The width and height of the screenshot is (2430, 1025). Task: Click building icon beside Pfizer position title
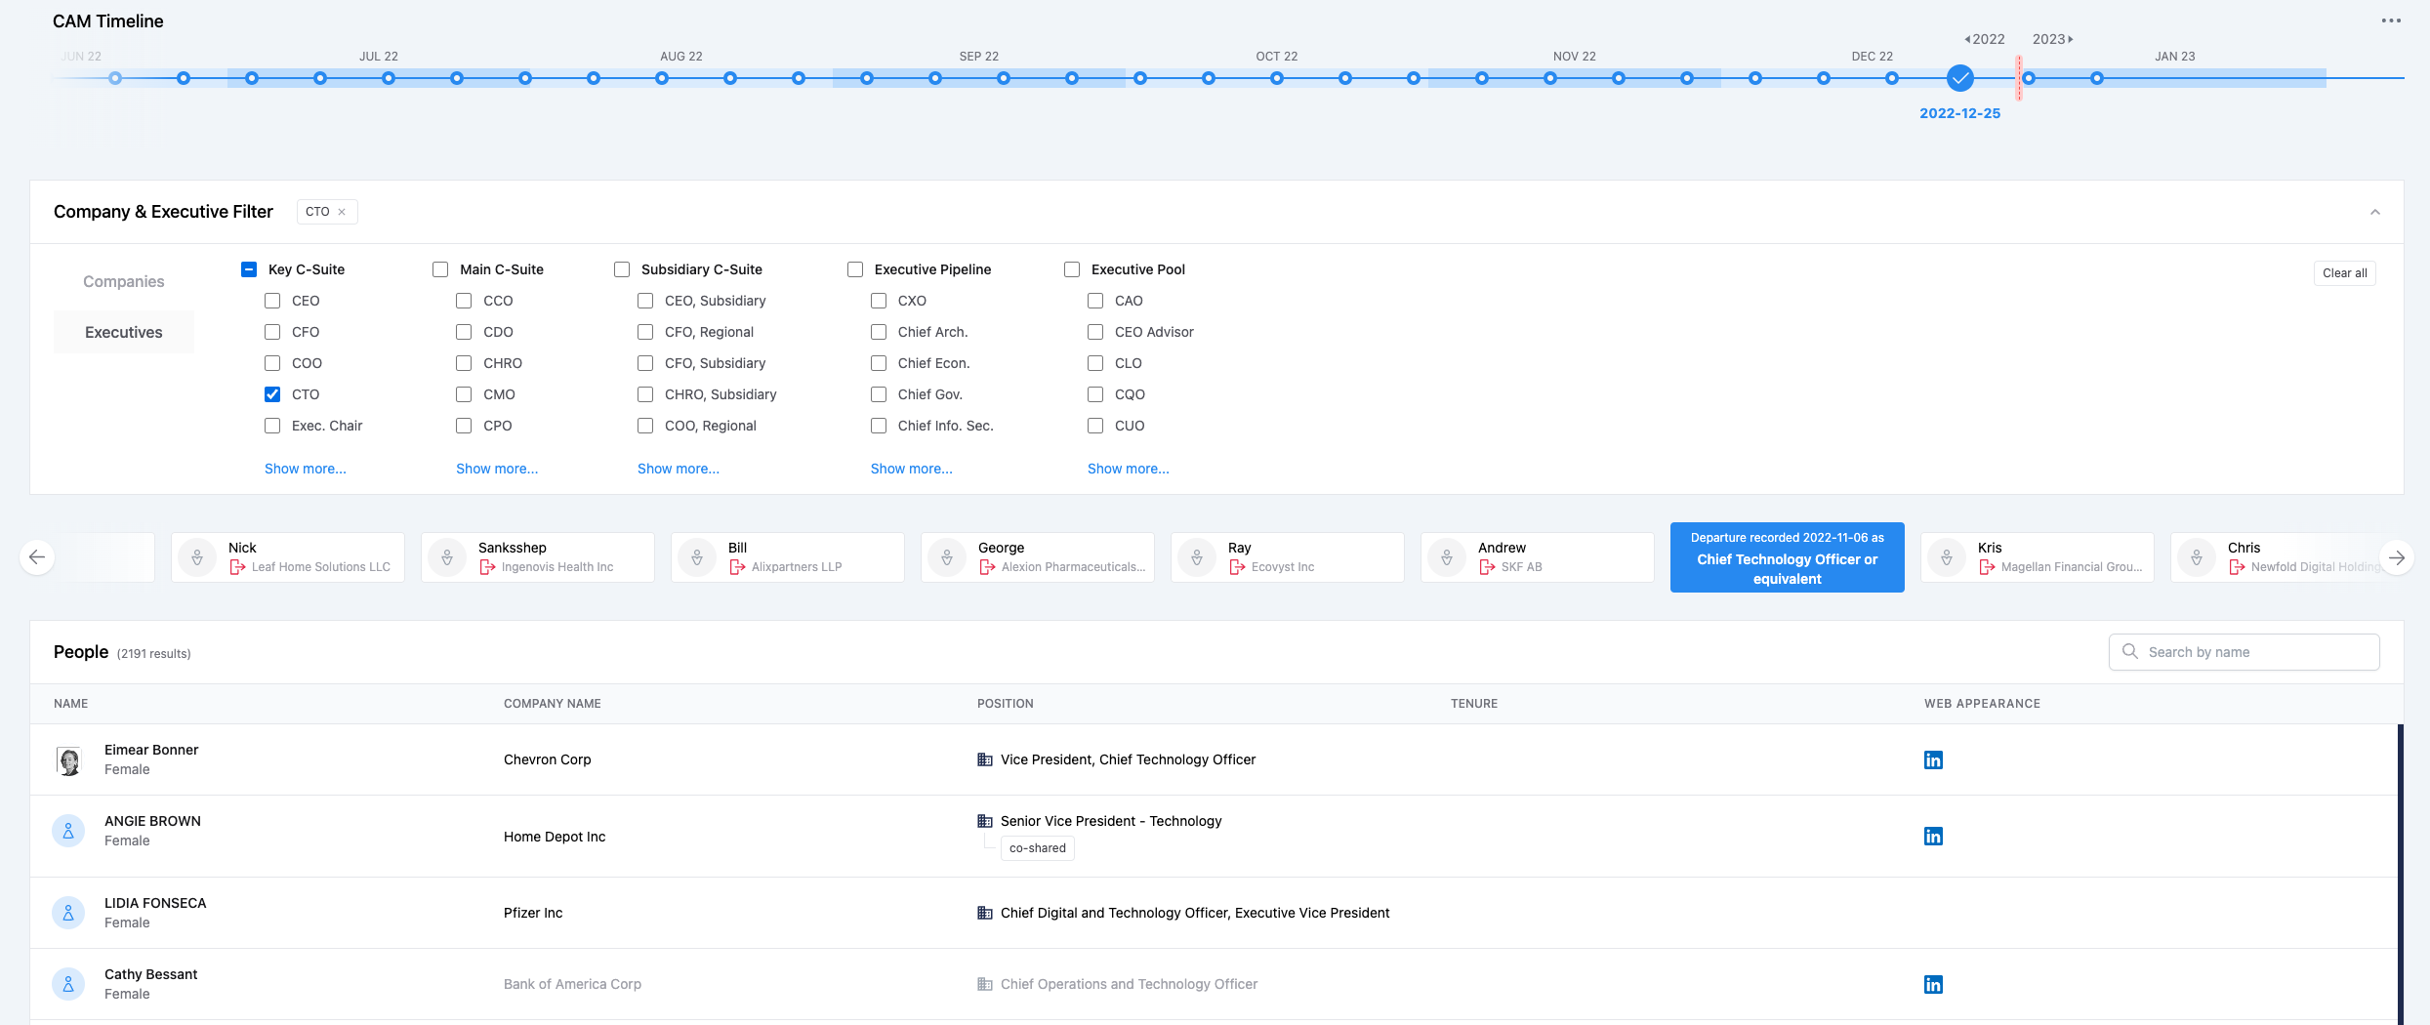(x=985, y=913)
